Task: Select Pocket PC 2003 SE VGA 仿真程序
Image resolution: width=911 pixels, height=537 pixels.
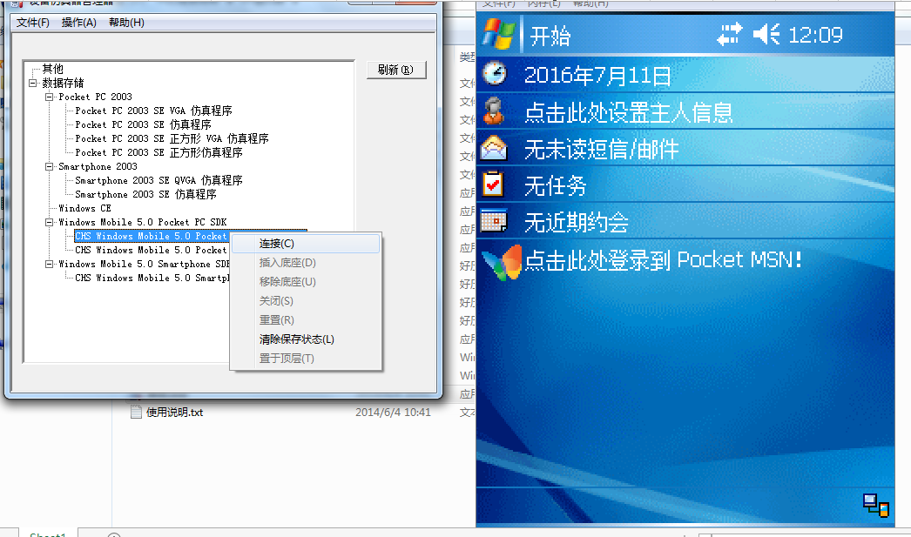Action: click(153, 111)
